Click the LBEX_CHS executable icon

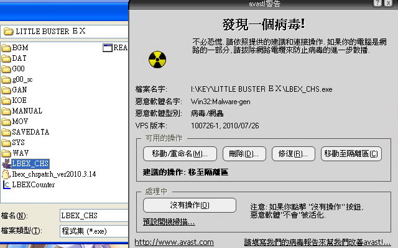tap(6, 164)
